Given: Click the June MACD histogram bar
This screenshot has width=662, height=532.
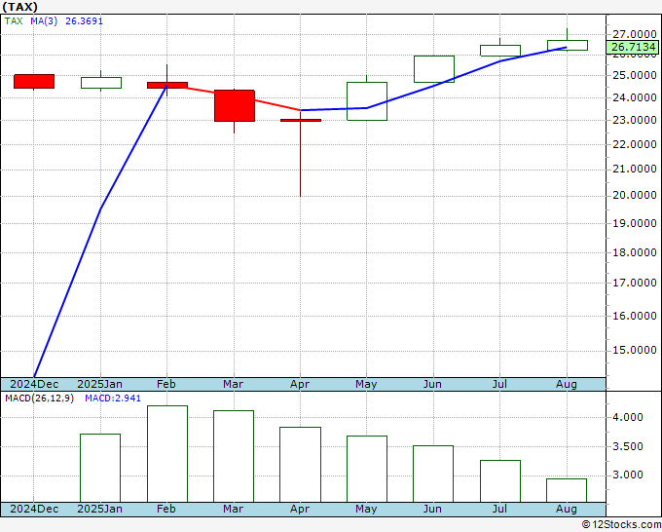Looking at the screenshot, I should 433,474.
